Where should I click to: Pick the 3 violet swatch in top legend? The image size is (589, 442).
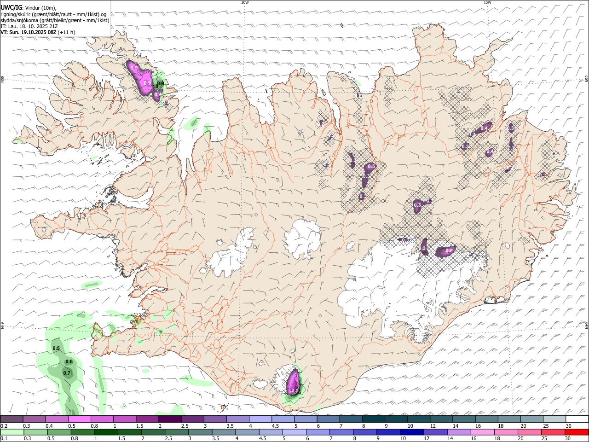point(215,419)
